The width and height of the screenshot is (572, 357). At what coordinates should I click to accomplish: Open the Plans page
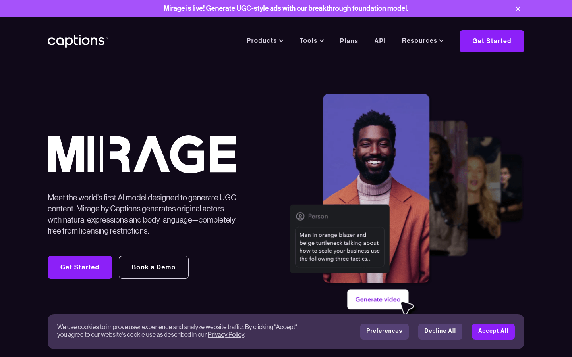tap(349, 41)
